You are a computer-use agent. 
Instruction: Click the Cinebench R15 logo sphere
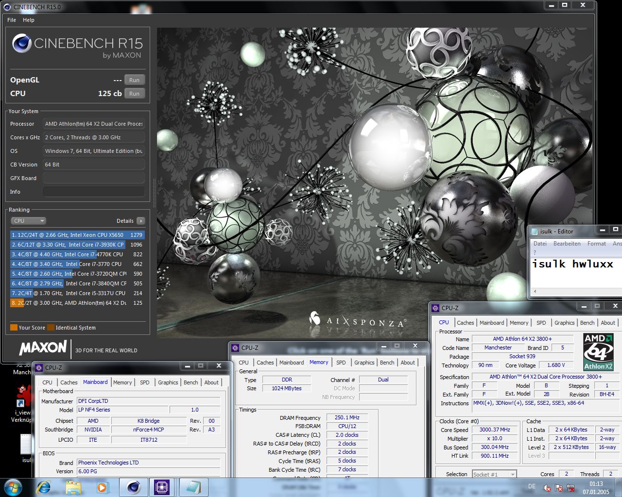pos(22,43)
